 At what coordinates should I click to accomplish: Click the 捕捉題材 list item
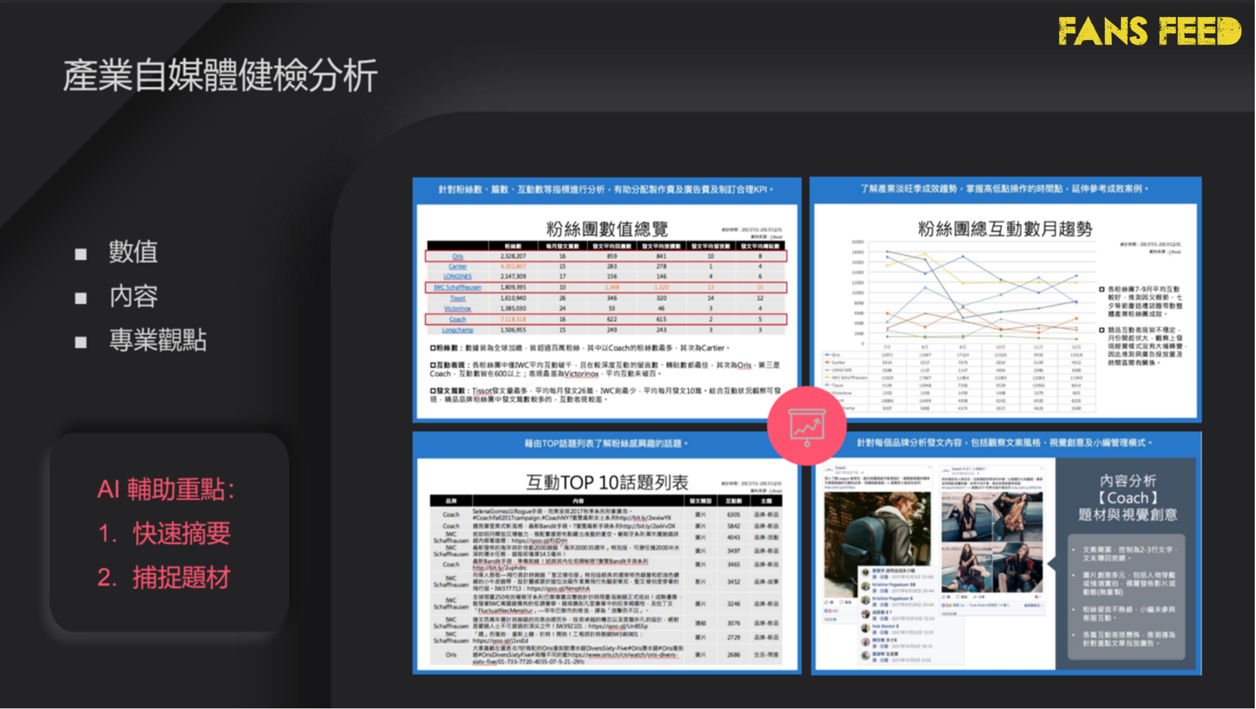[x=181, y=578]
